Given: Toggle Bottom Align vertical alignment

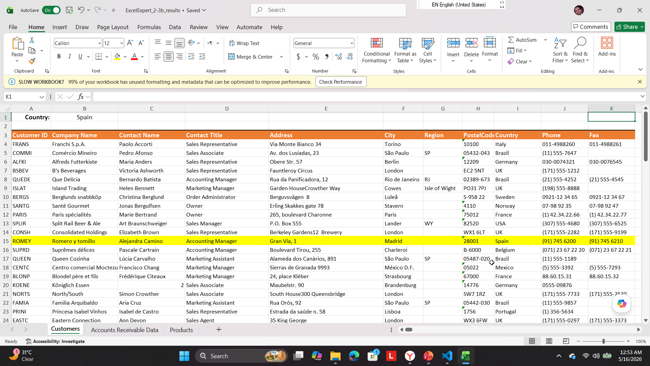Looking at the screenshot, I should click(x=179, y=43).
